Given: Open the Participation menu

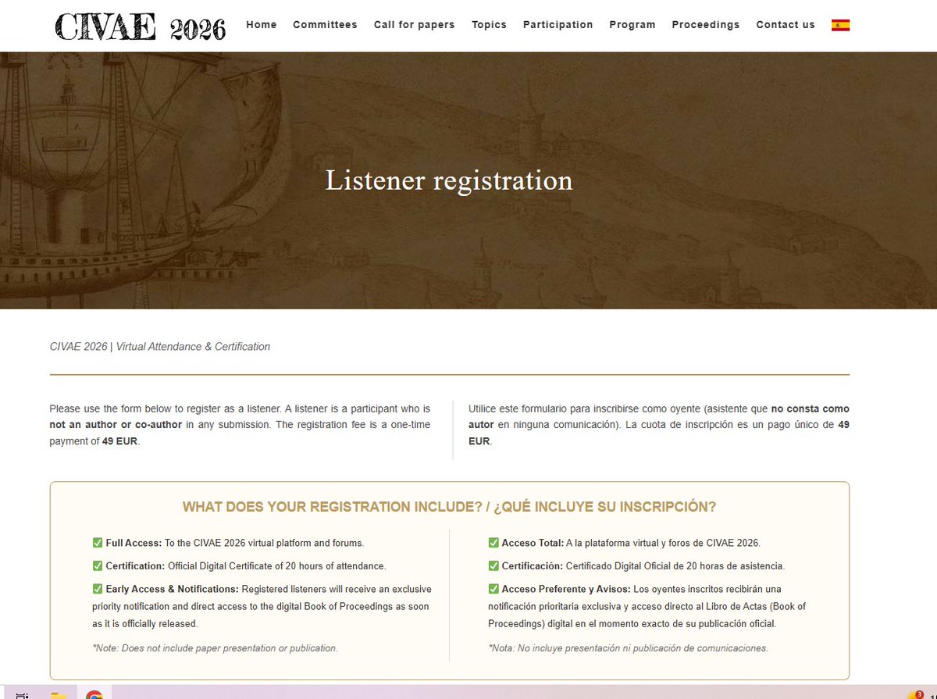Looking at the screenshot, I should tap(558, 25).
